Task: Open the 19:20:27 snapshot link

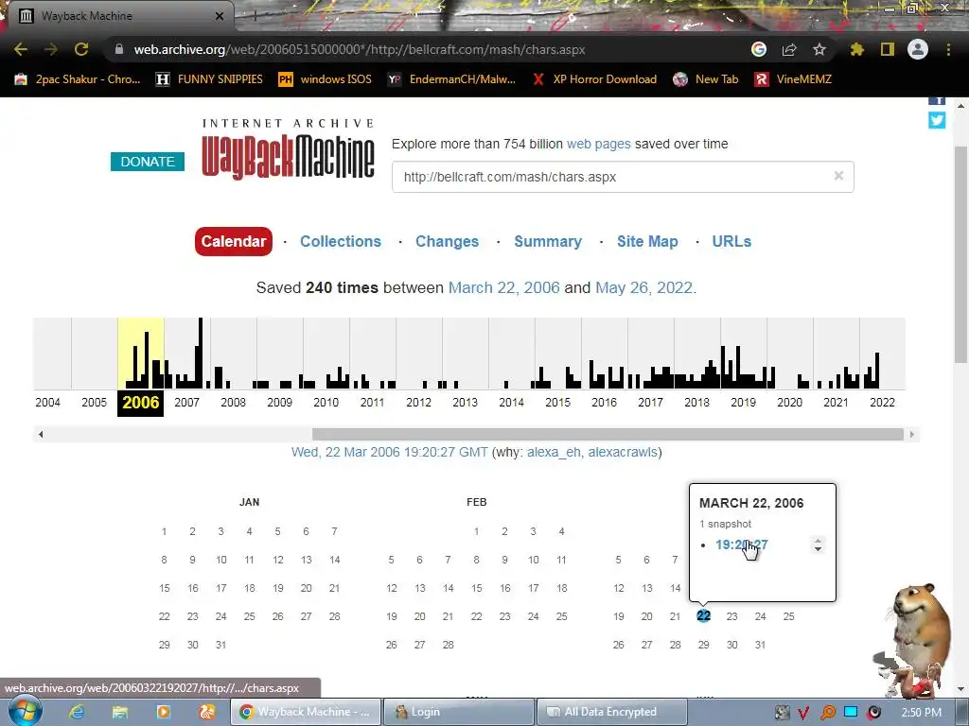Action: pos(741,544)
